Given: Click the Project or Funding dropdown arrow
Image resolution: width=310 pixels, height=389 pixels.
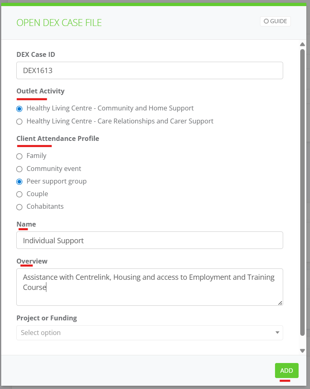Looking at the screenshot, I should (277, 333).
